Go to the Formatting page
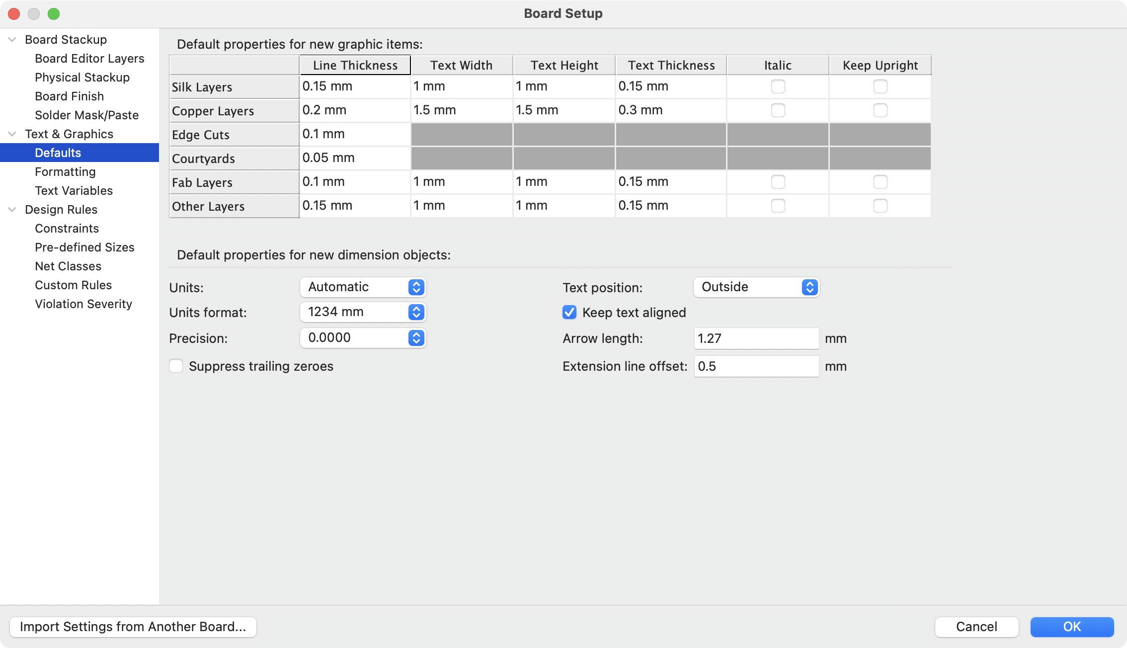This screenshot has width=1127, height=648. (65, 172)
